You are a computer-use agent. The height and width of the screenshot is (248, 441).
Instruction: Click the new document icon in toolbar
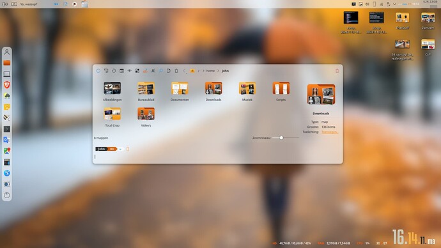[x=169, y=71]
